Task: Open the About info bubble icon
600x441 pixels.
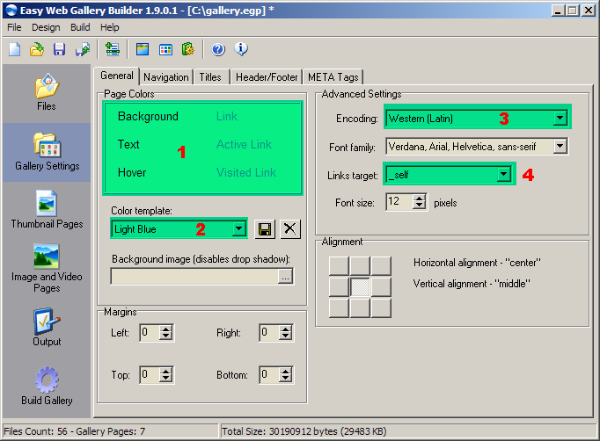Action: [x=241, y=49]
